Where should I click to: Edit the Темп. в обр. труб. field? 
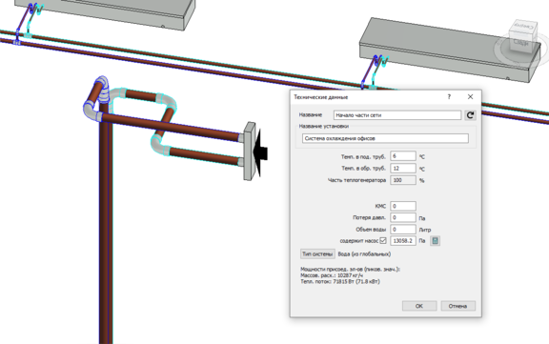(403, 169)
